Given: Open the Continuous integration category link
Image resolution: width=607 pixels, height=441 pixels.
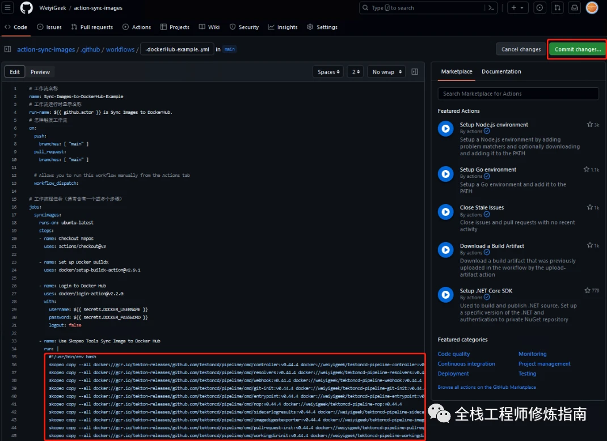Looking at the screenshot, I should [466, 364].
